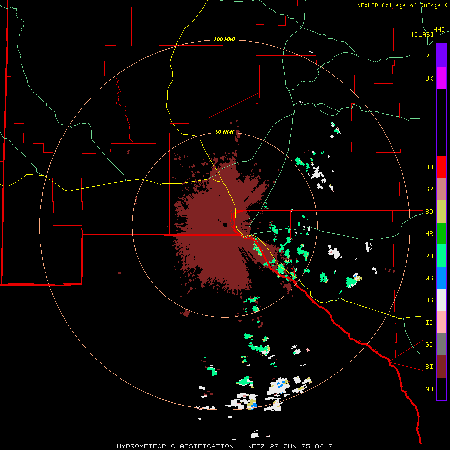Select the GR legend color block
The image size is (450, 450).
tap(441, 189)
